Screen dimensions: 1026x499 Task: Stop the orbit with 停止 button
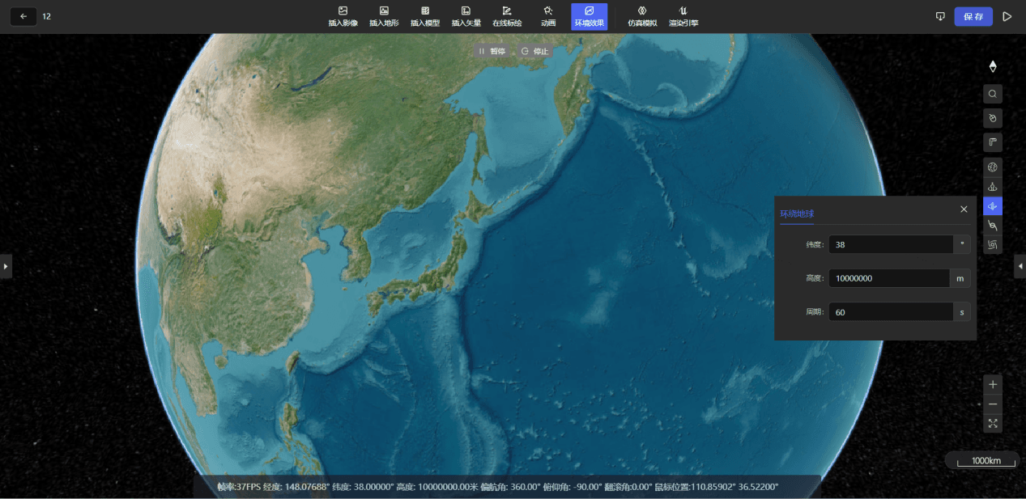pos(534,51)
